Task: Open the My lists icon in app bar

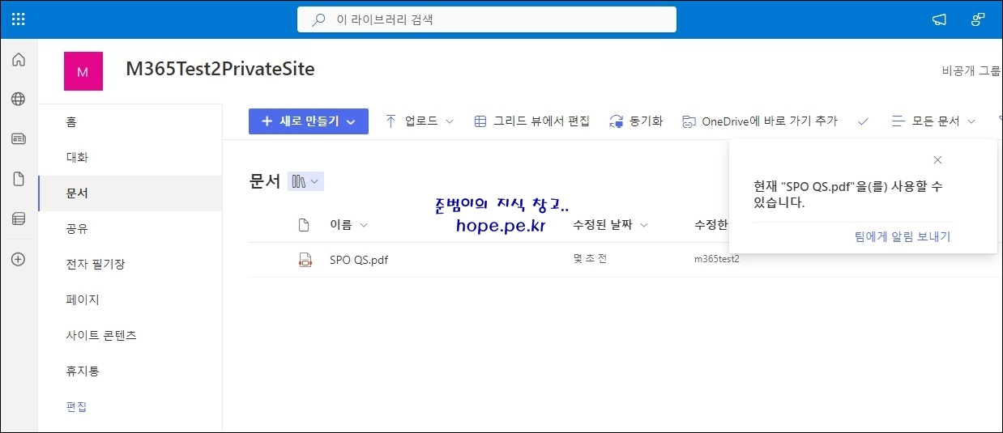Action: click(x=19, y=219)
